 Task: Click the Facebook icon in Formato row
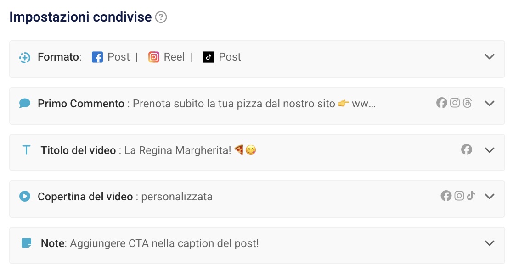[97, 57]
